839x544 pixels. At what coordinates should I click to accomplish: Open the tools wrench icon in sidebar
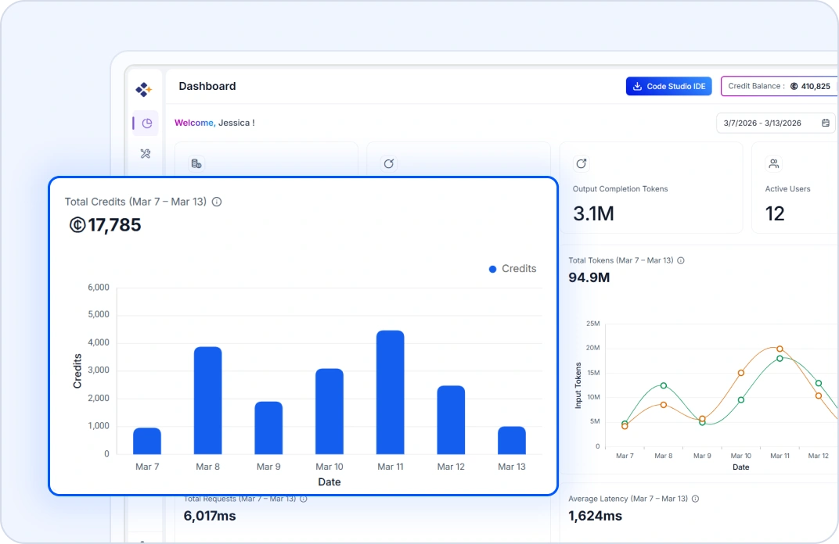pos(146,153)
